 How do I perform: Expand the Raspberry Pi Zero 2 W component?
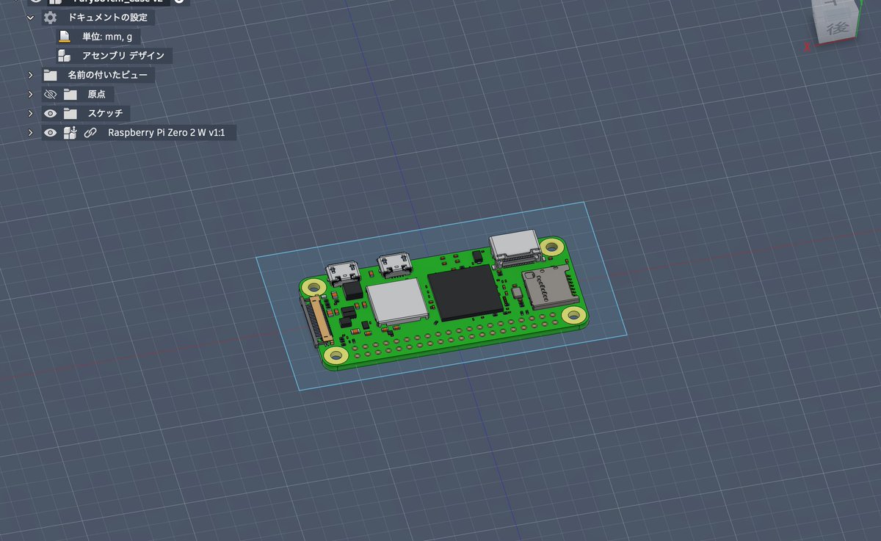pyautogui.click(x=30, y=133)
